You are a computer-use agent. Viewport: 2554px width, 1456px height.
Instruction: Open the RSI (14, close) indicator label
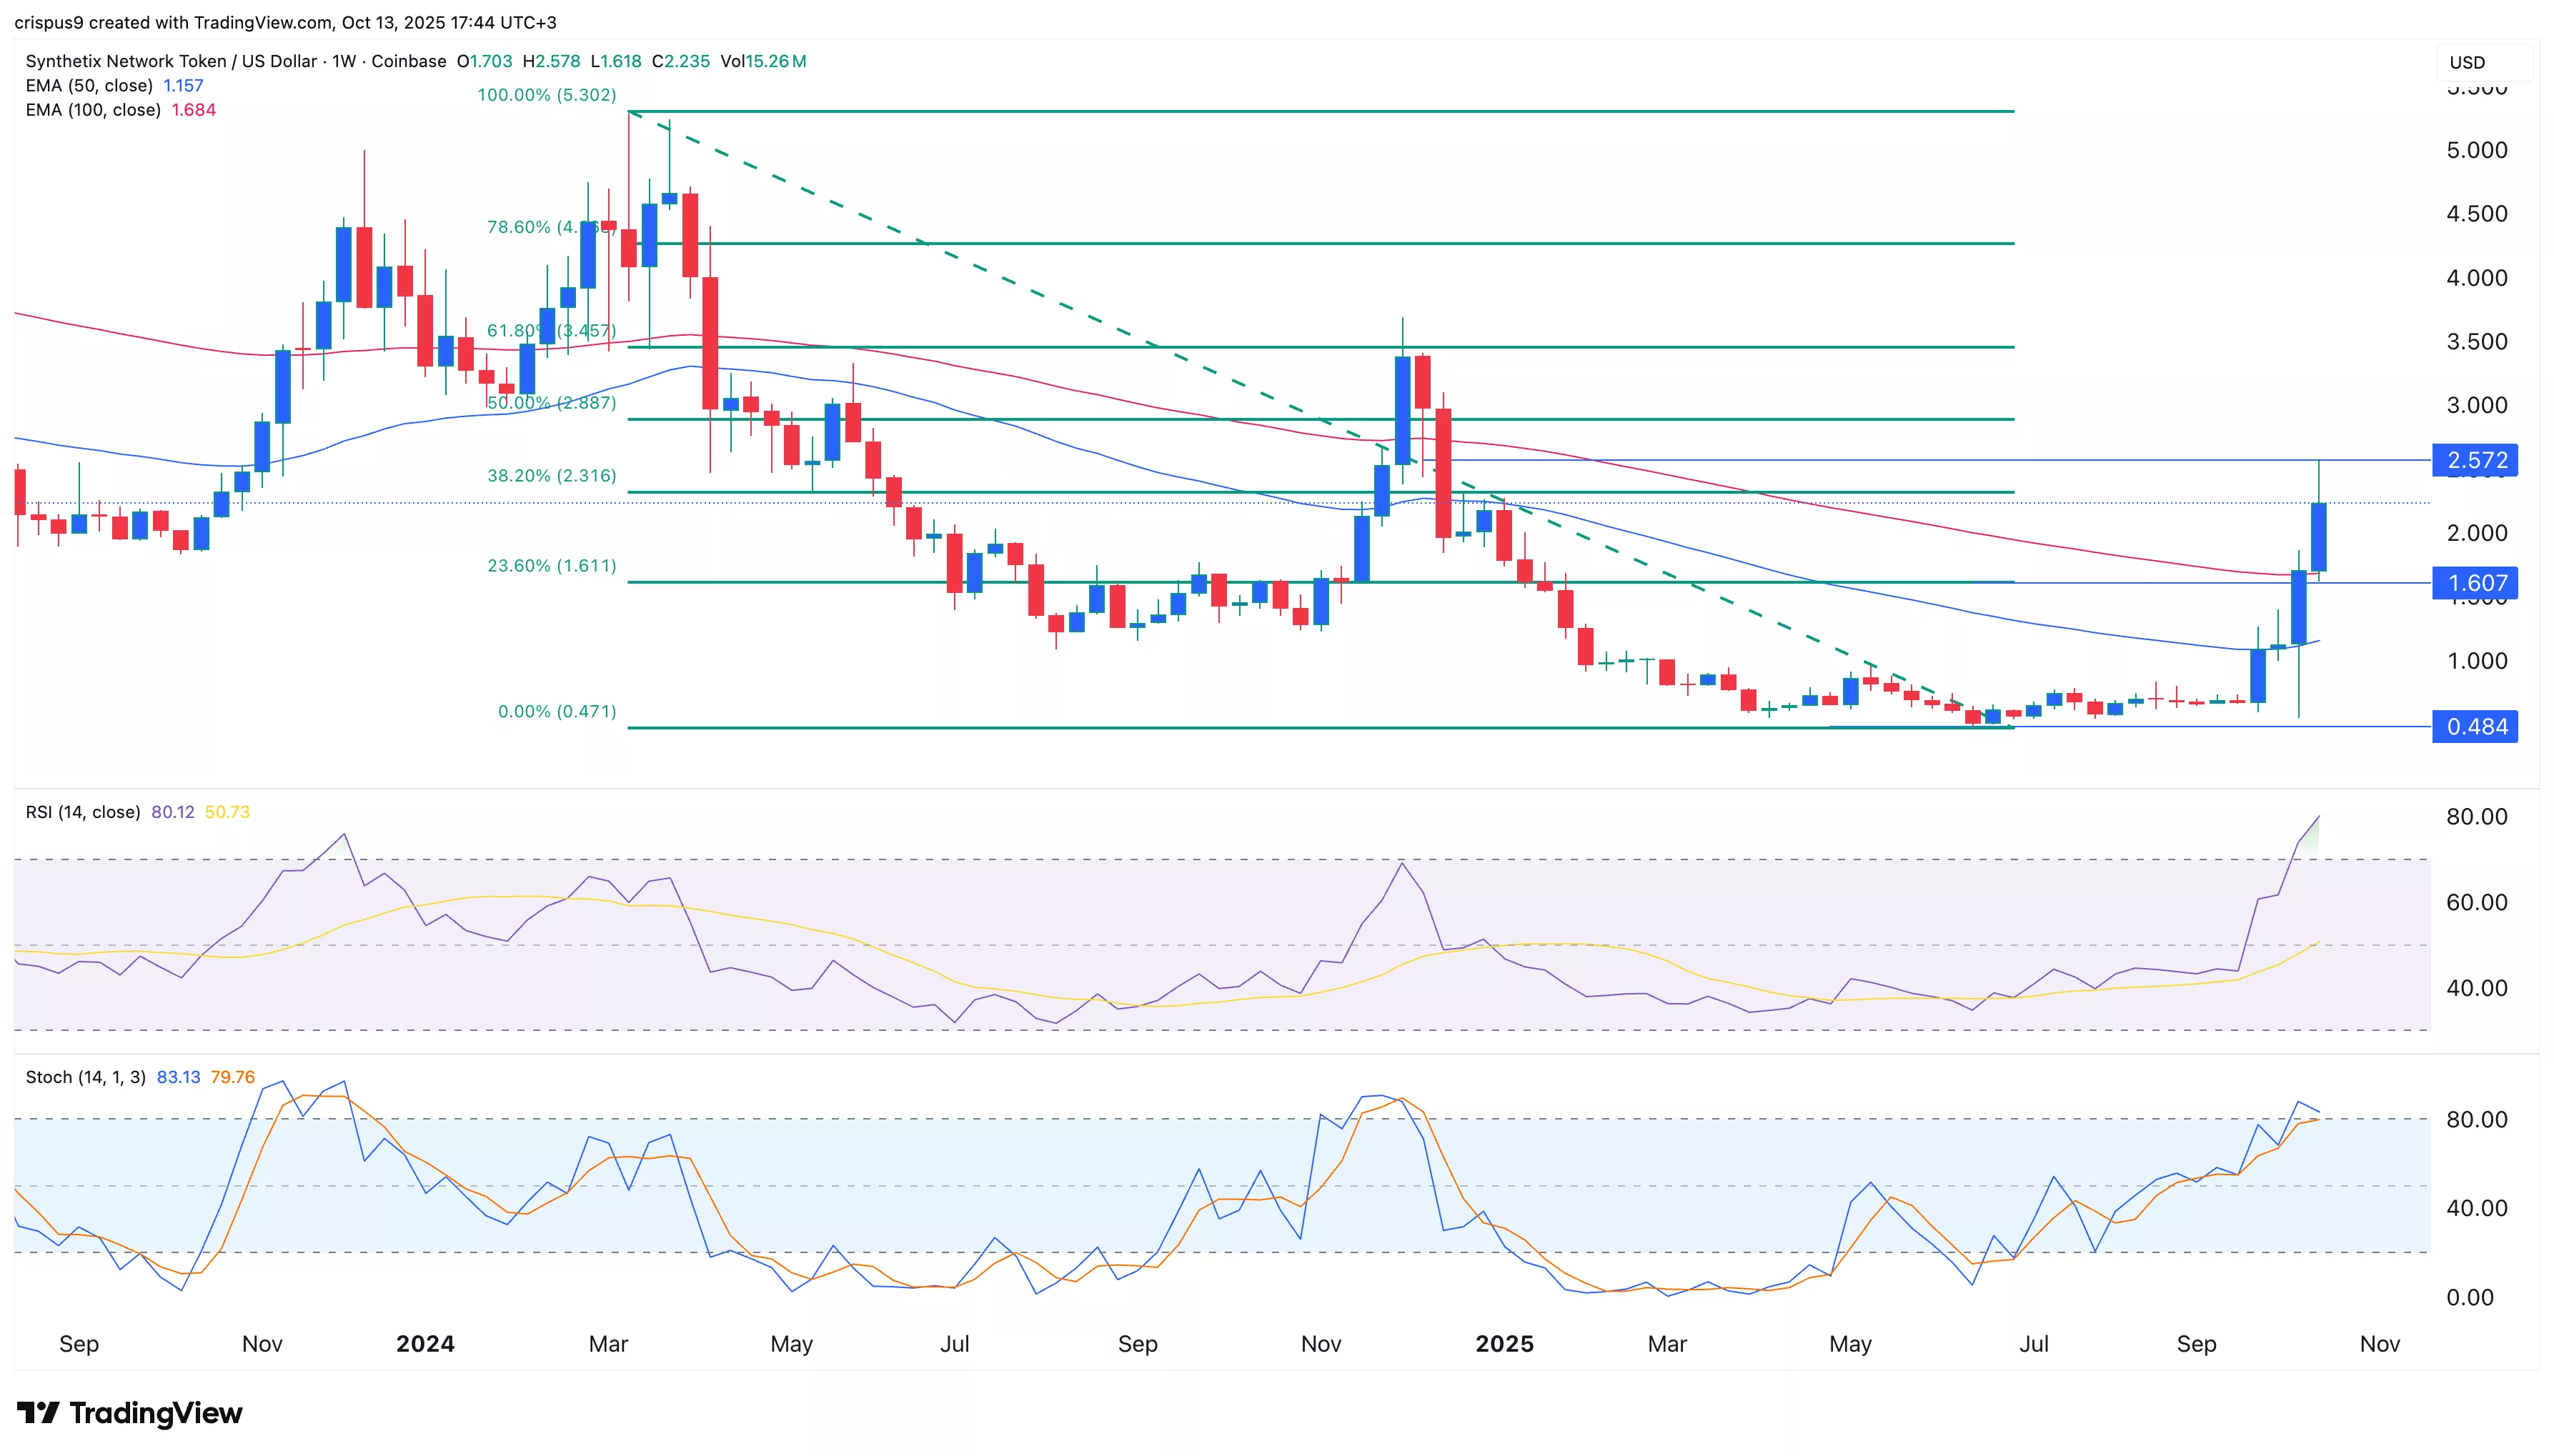[x=82, y=812]
